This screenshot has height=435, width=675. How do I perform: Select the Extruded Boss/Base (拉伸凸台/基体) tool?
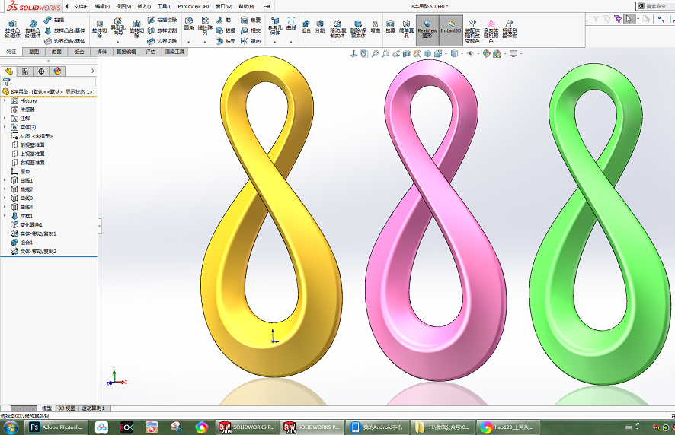coord(12,29)
